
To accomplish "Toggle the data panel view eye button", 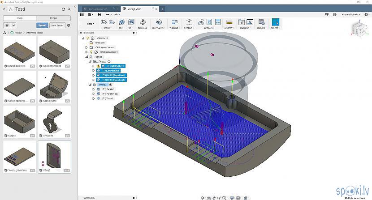I will coord(7,26).
